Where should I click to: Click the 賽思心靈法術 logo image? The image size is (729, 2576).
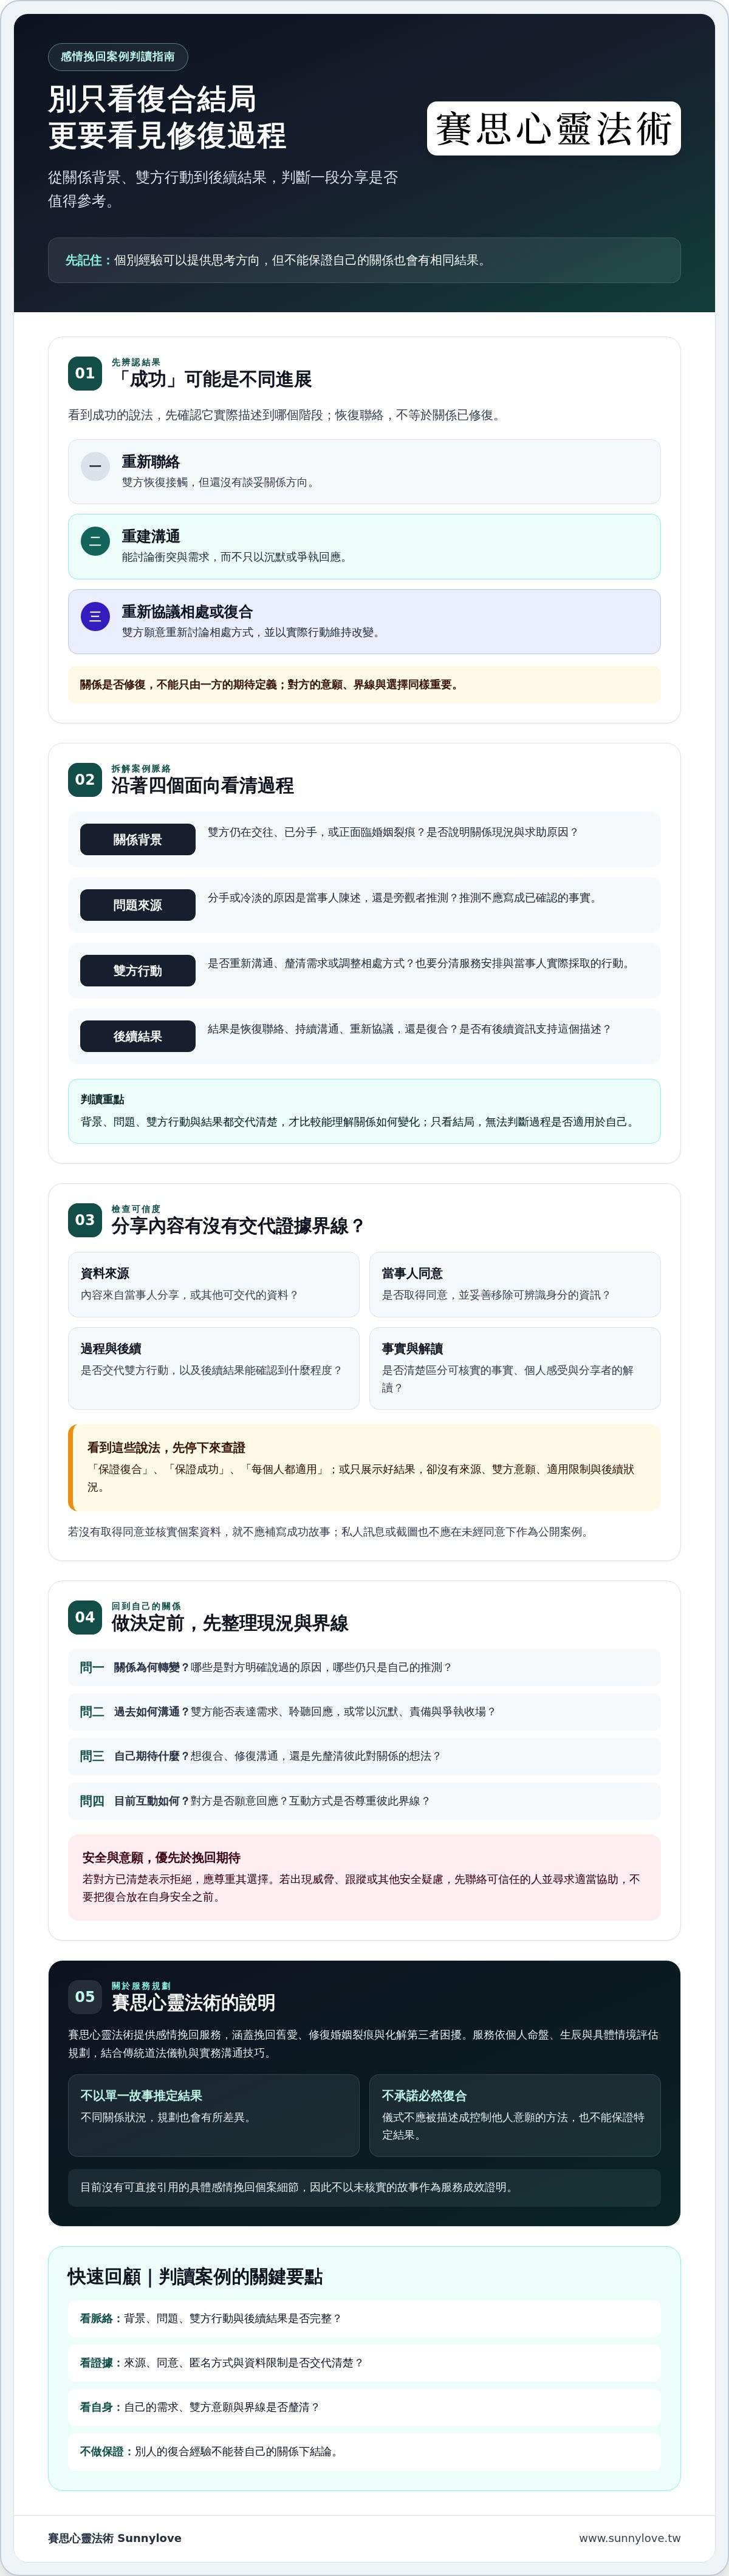point(553,128)
